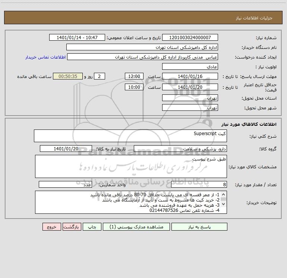Screen dimensions: 287x278
Task: Click buyer organization name field
Action: [142, 47]
